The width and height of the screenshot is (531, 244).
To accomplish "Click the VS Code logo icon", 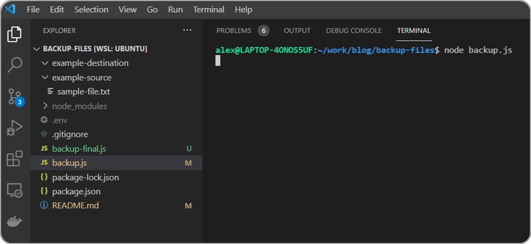I will (x=10, y=9).
